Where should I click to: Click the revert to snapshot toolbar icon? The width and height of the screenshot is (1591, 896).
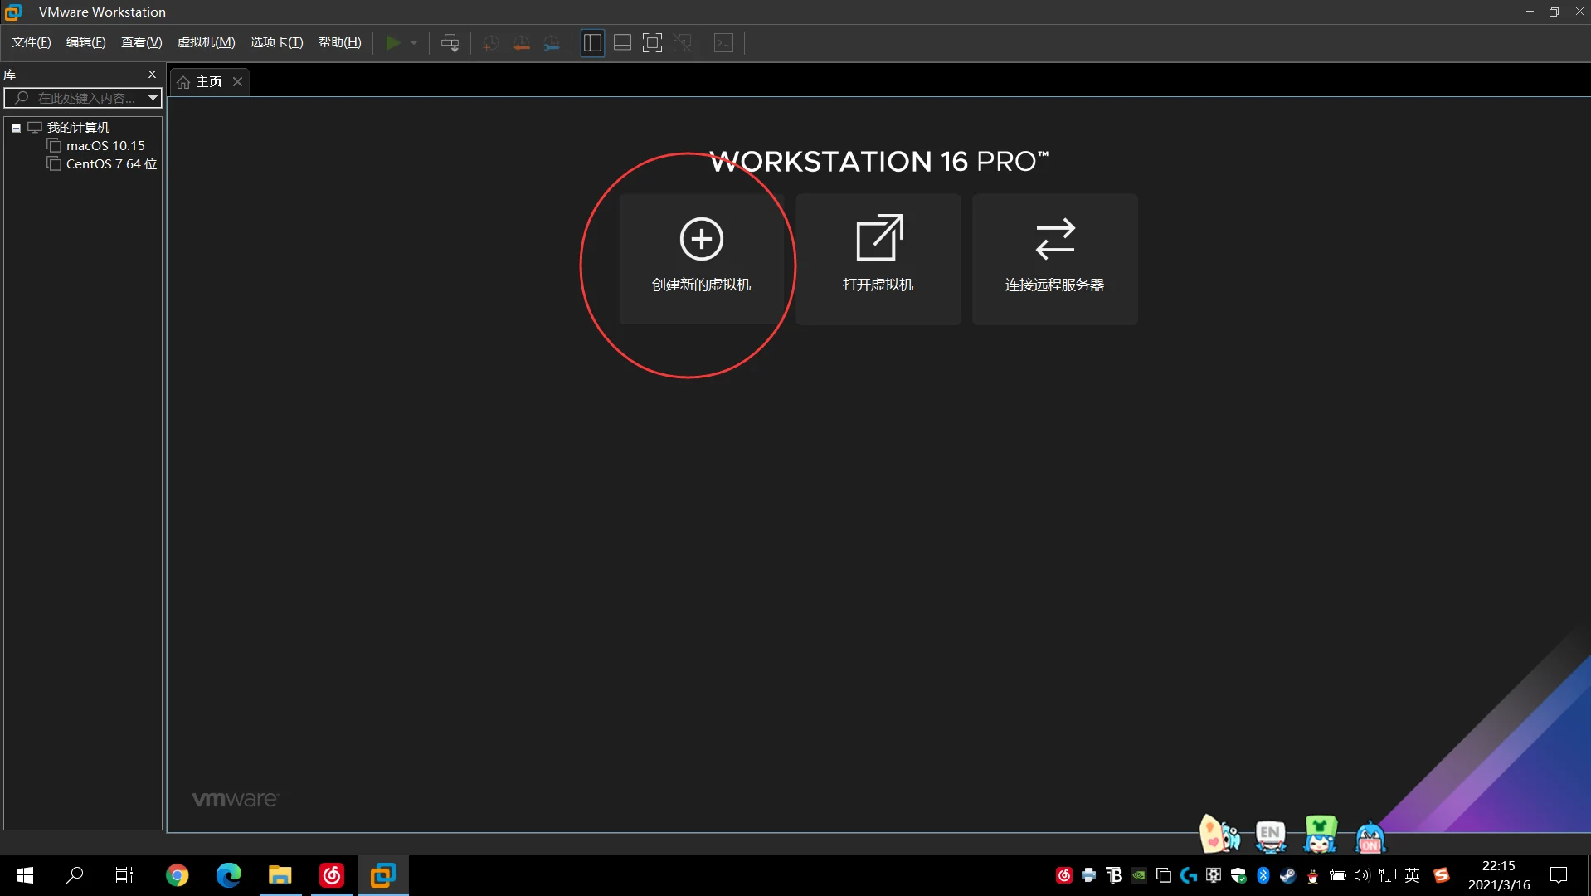pos(522,42)
